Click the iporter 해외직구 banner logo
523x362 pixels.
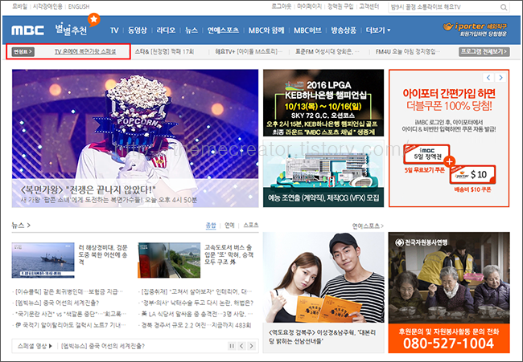(x=475, y=29)
